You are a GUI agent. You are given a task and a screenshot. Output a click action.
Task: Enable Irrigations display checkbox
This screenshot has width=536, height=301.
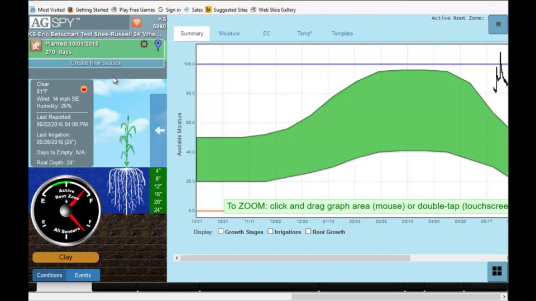(270, 231)
